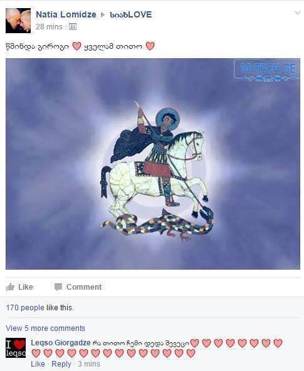Reply to Leqso Giorgadze's comment
This screenshot has height=371, width=304.
click(61, 364)
